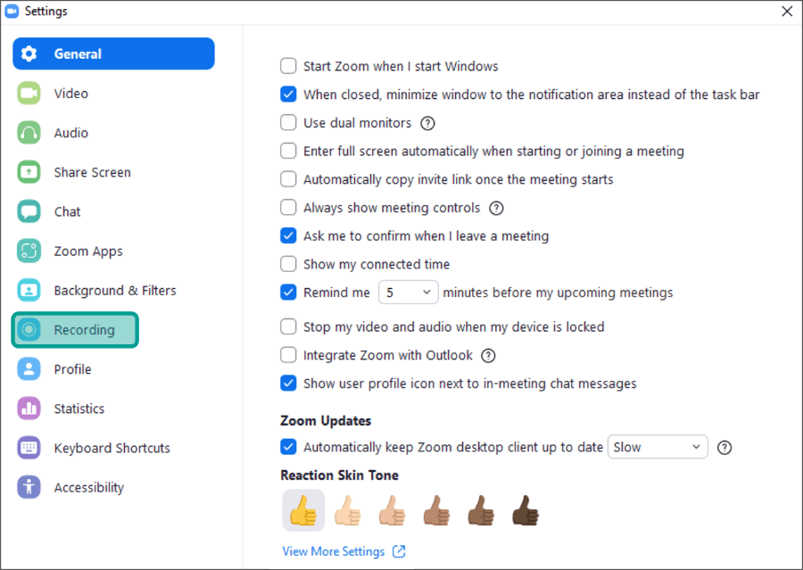The width and height of the screenshot is (803, 570).
Task: Click external link icon after View More Settings
Action: 399,551
